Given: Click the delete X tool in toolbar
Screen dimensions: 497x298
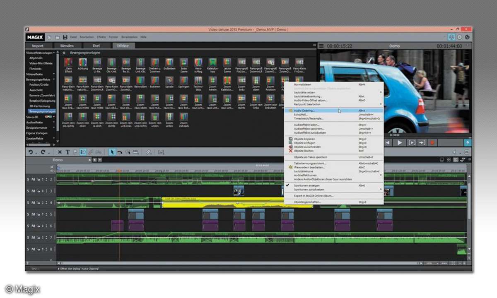Looking at the screenshot, I should point(60,152).
